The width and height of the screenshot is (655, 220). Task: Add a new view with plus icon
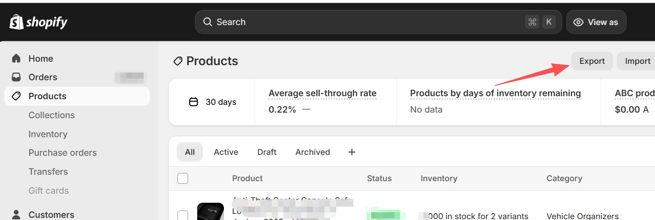click(352, 152)
